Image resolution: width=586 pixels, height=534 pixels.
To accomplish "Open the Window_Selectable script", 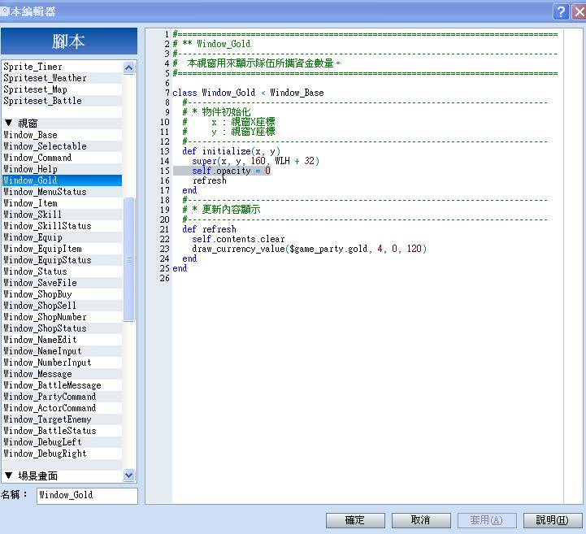I will [62, 146].
